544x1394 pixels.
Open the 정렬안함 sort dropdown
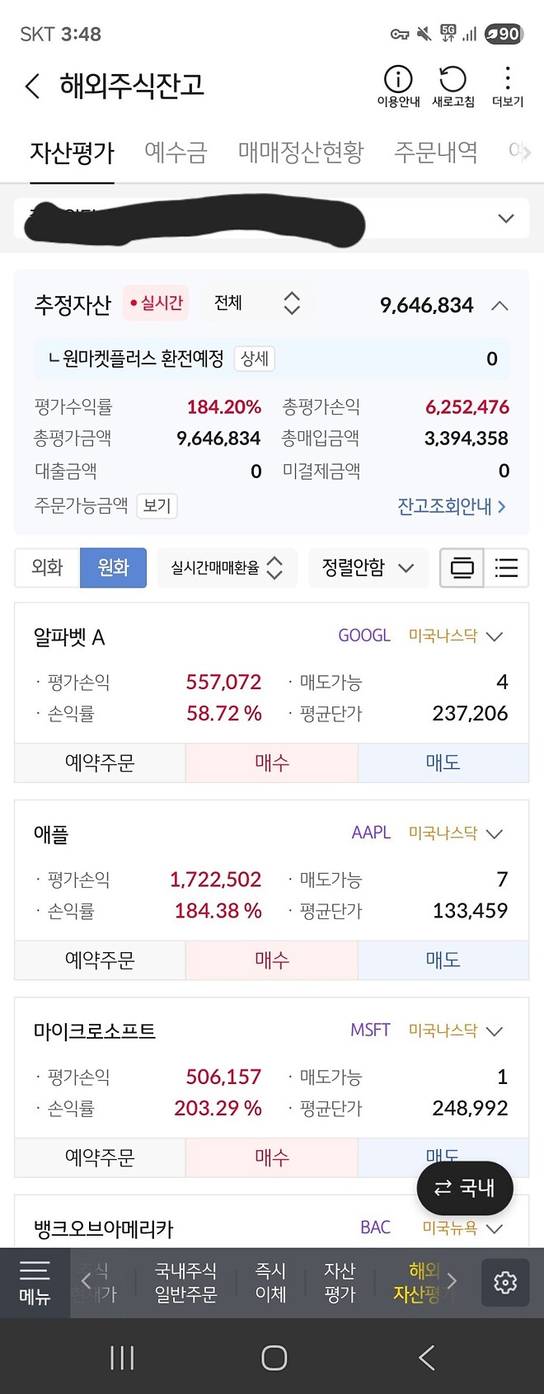368,567
